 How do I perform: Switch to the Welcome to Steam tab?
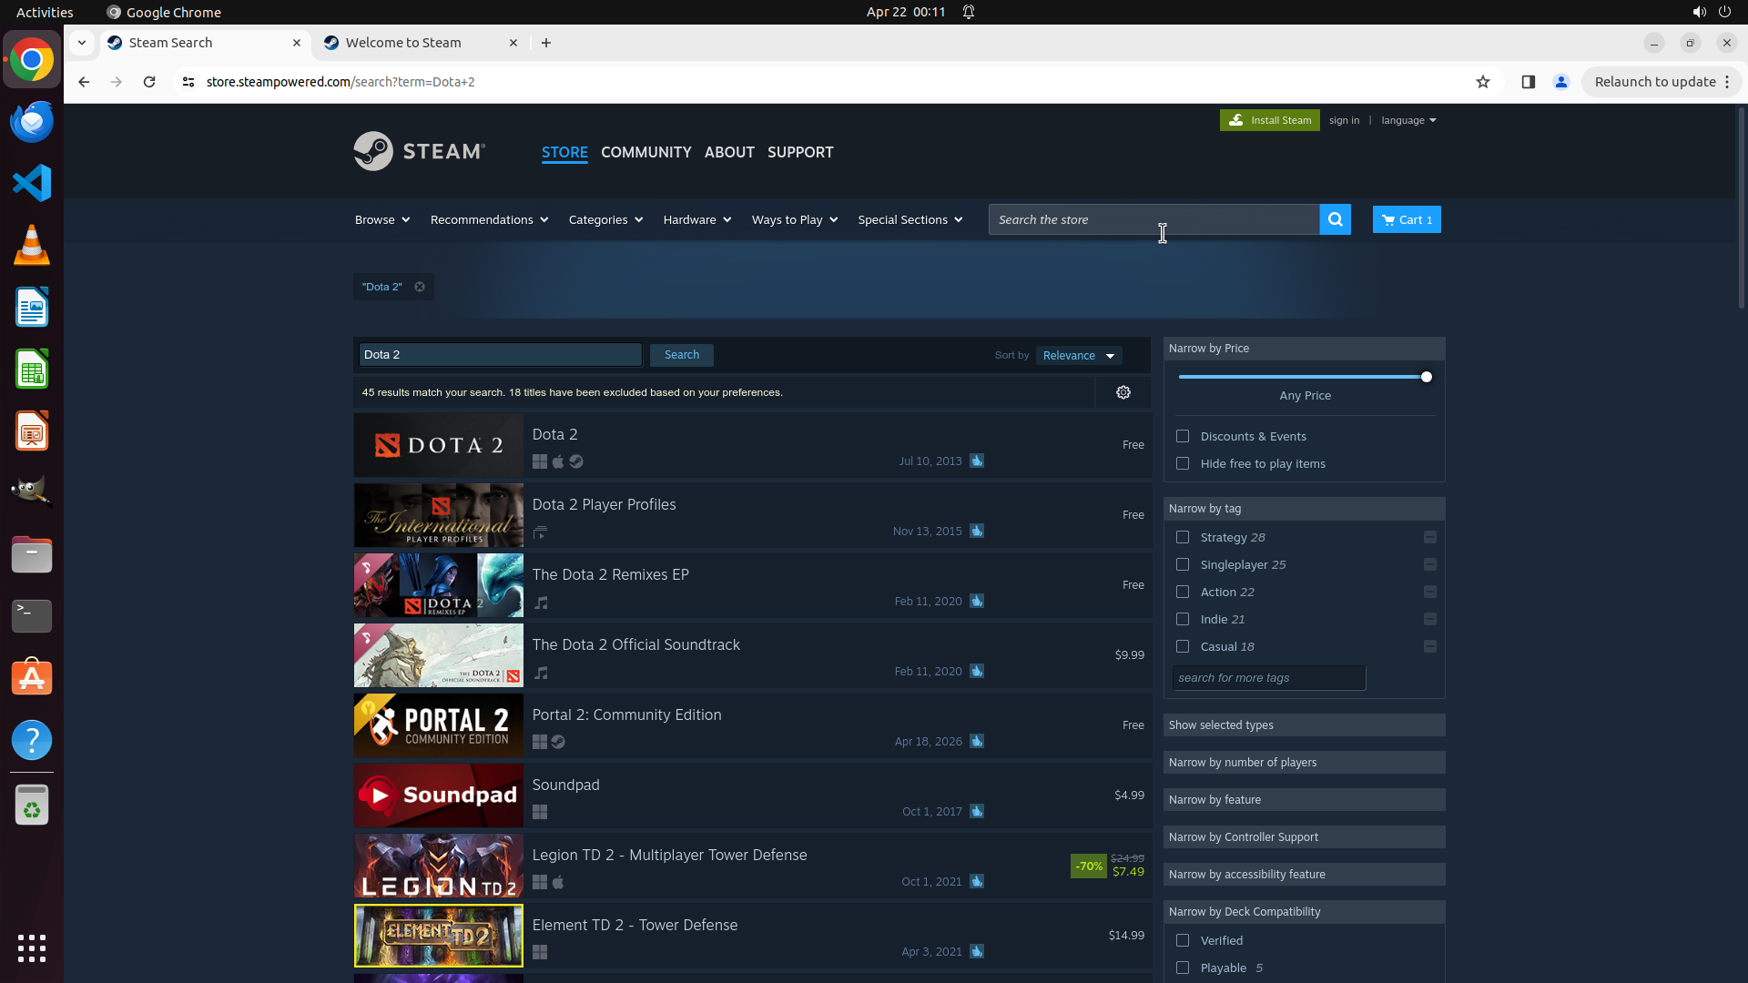(x=403, y=43)
